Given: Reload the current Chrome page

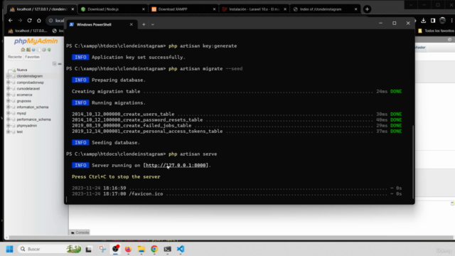Looking at the screenshot, I should (x=29, y=21).
